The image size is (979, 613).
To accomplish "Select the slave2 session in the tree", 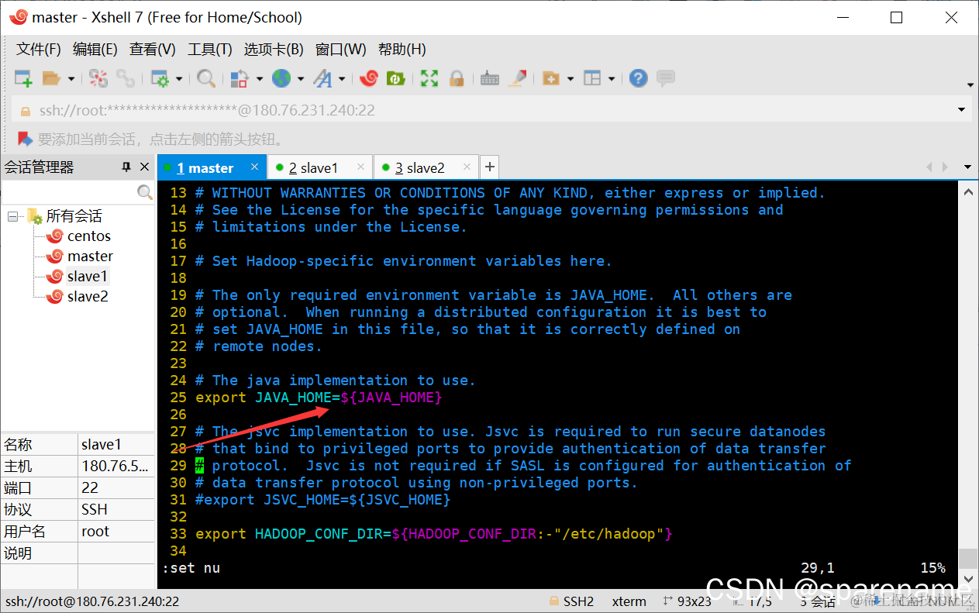I will click(x=88, y=297).
